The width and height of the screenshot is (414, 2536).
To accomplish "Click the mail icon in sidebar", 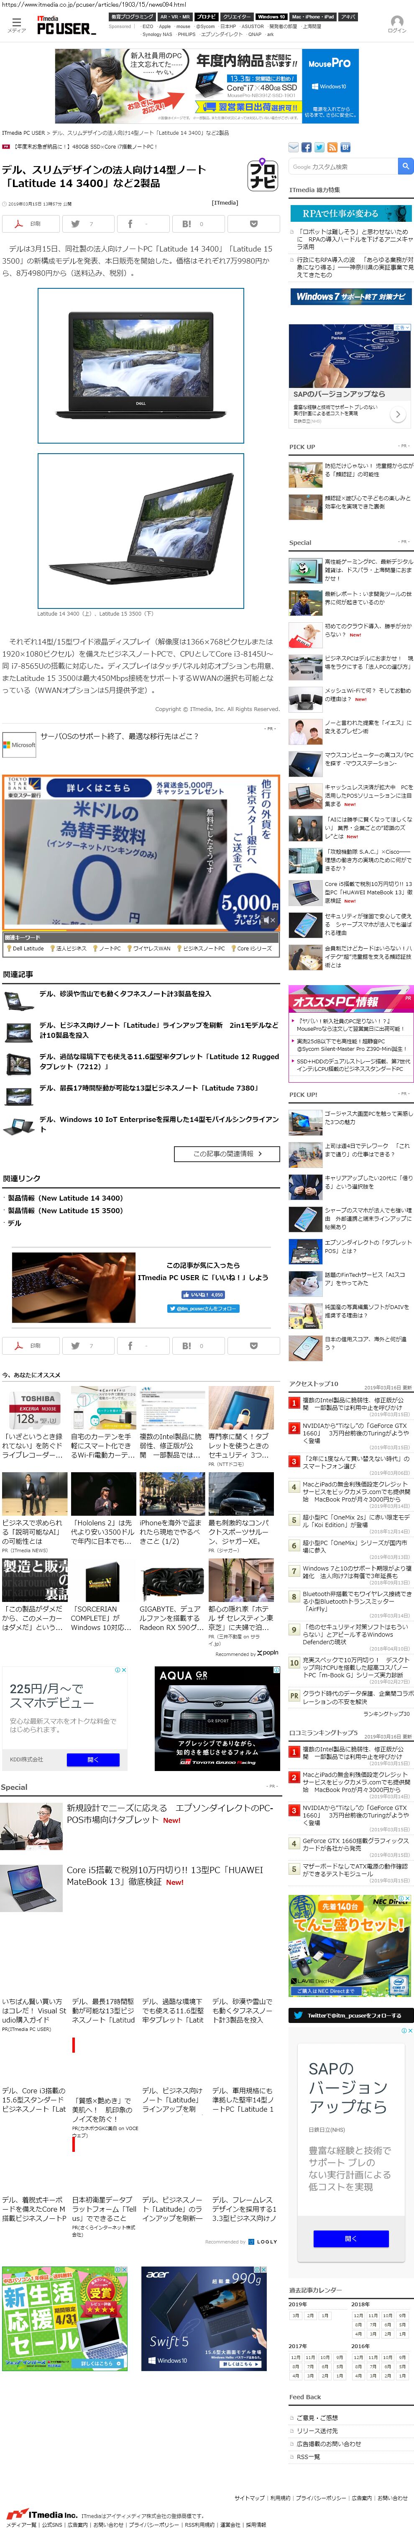I will [293, 148].
